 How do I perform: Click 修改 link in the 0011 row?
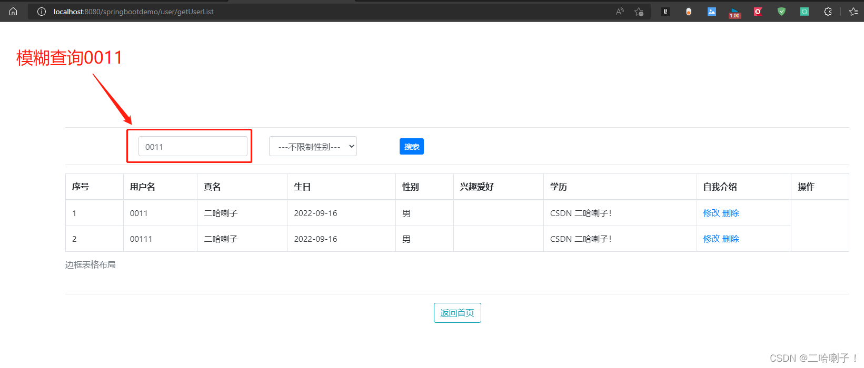point(711,213)
